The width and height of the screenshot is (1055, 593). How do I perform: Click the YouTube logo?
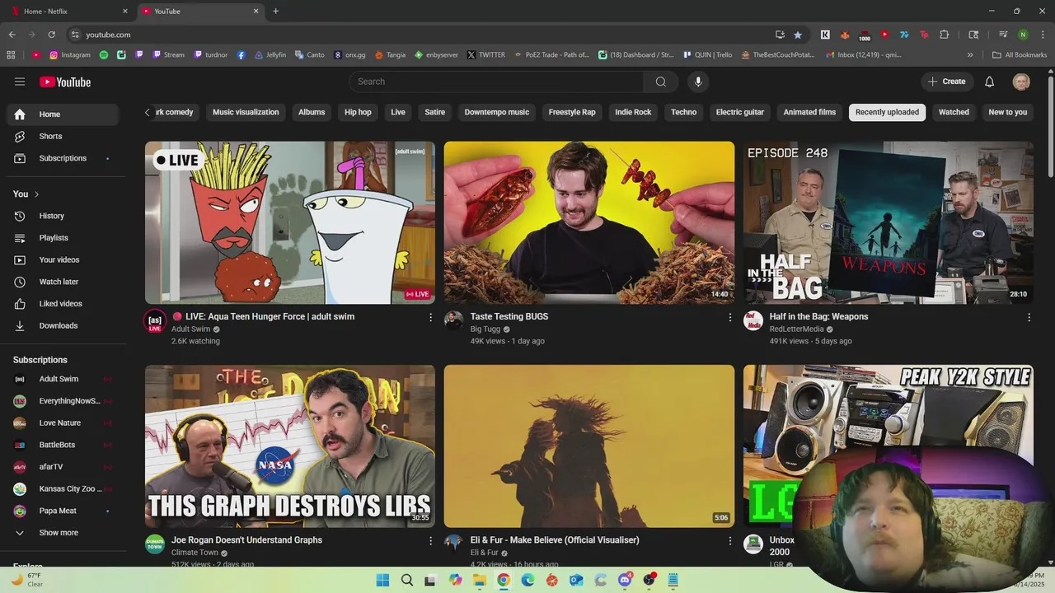coord(65,82)
